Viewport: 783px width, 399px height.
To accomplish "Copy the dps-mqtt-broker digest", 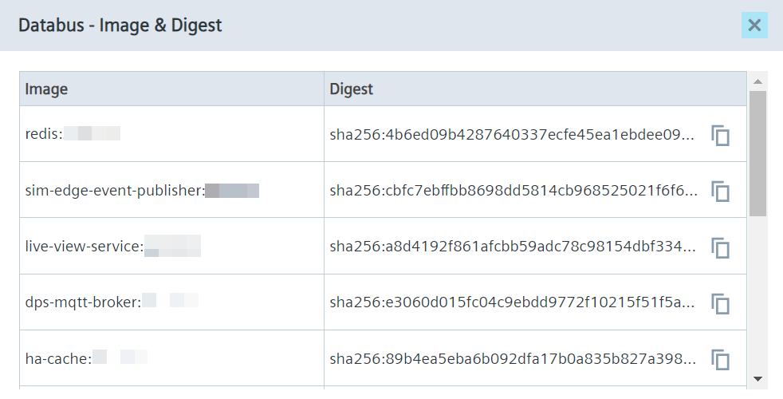I will (721, 303).
